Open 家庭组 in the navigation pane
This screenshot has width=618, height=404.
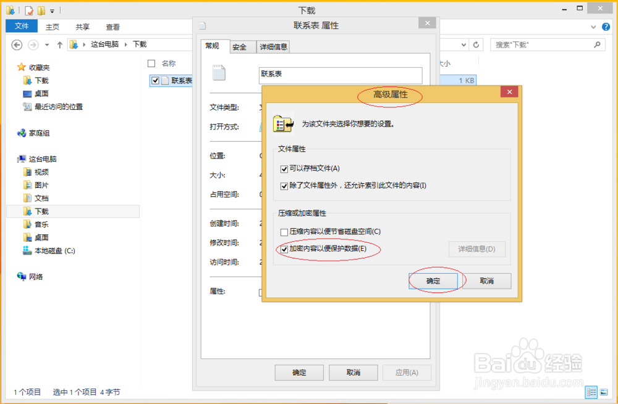point(39,133)
